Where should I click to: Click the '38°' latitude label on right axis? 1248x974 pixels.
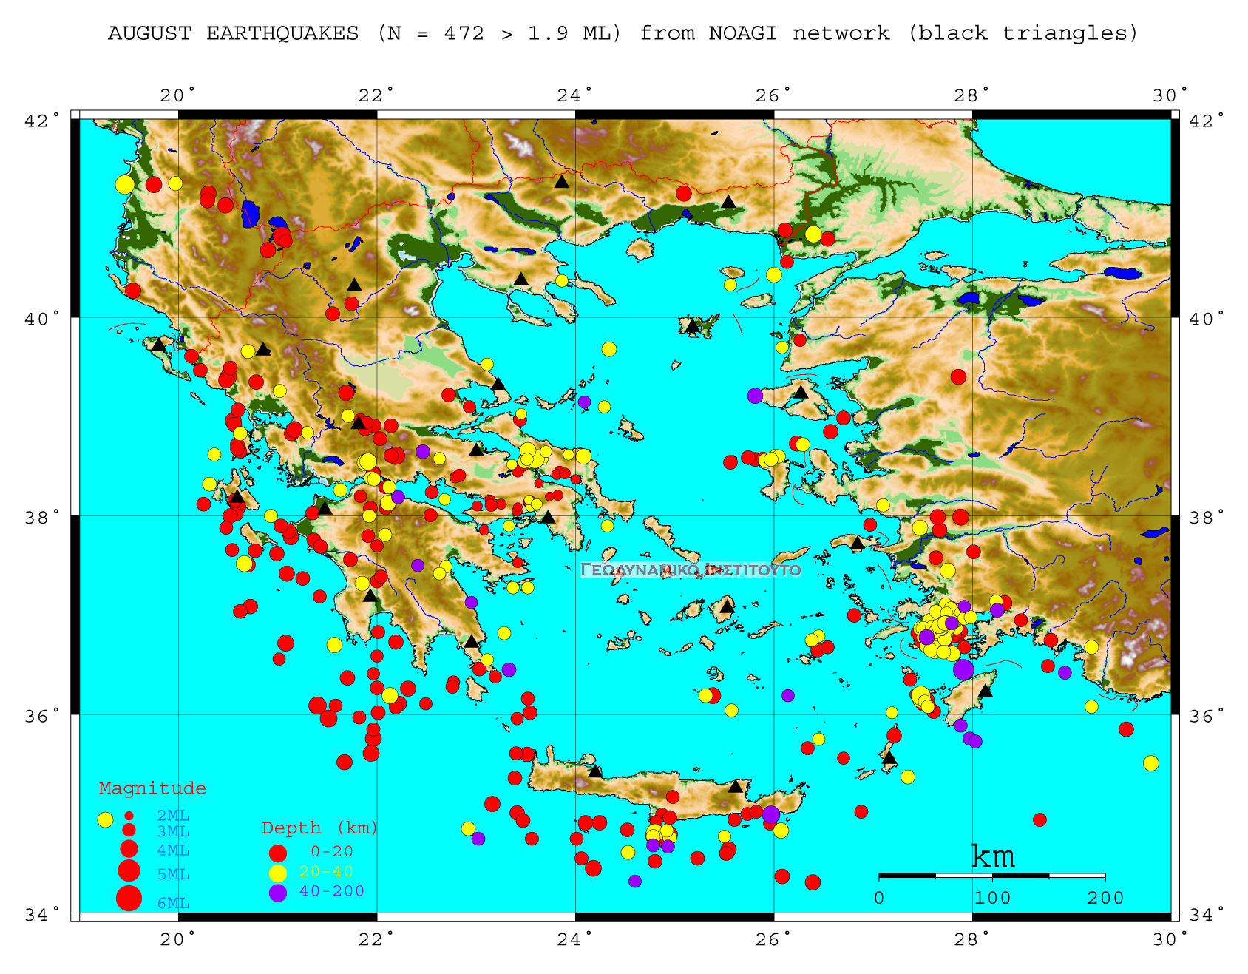pyautogui.click(x=1207, y=517)
